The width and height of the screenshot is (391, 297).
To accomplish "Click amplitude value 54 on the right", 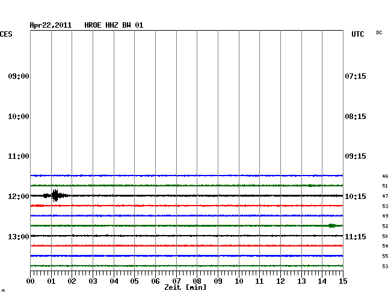I will tap(385, 246).
